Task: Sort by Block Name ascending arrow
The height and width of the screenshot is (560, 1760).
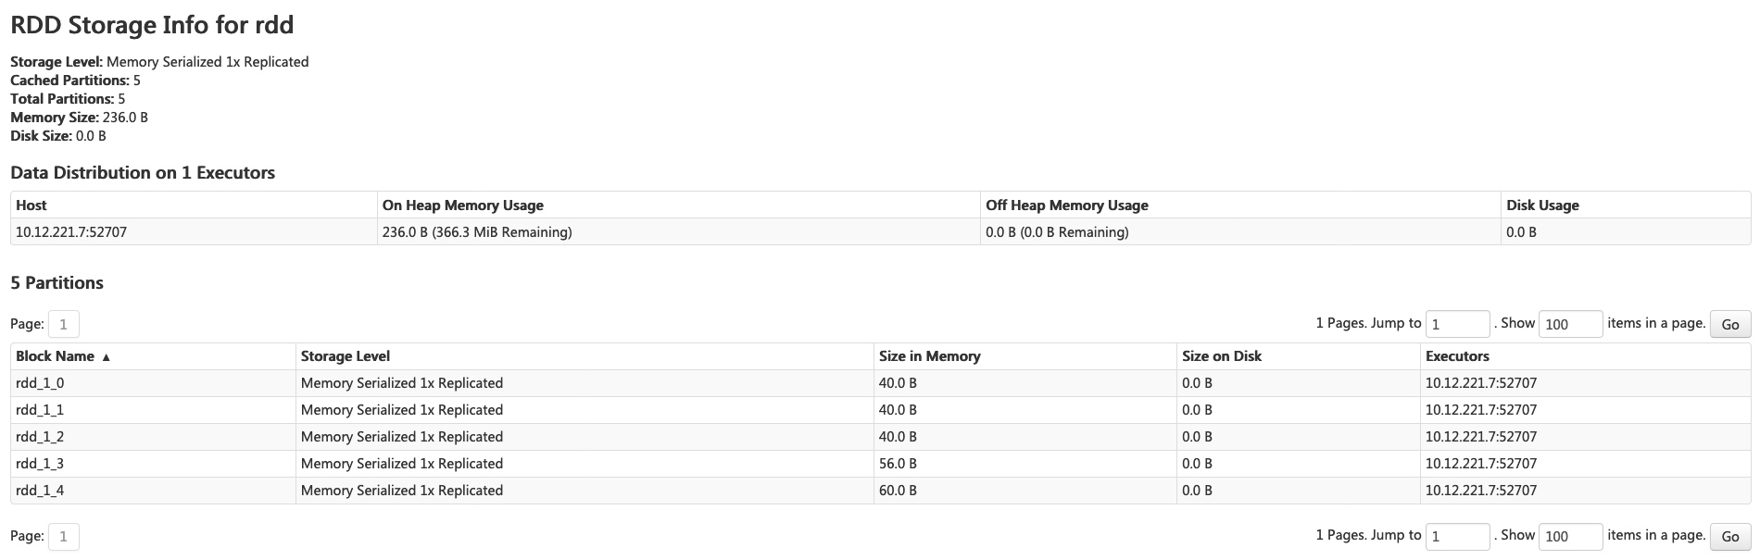Action: pyautogui.click(x=106, y=357)
